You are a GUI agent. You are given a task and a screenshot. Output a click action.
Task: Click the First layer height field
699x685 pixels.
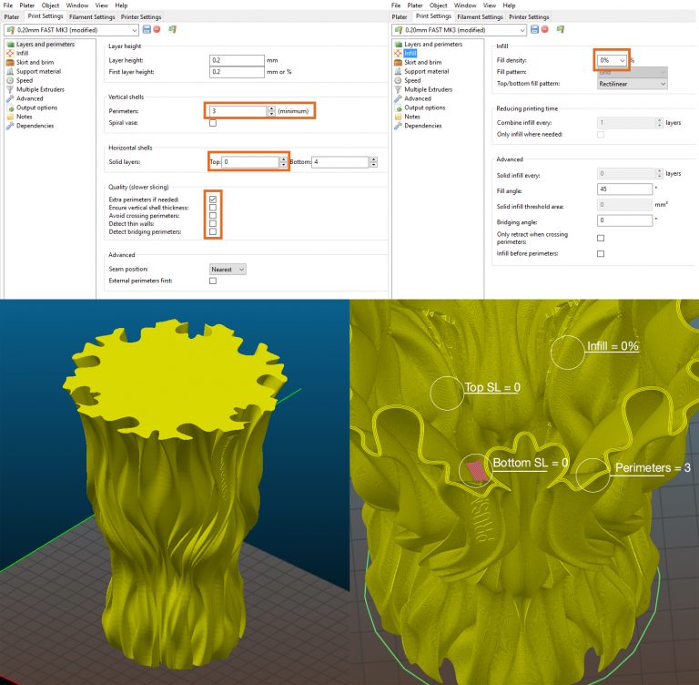click(x=237, y=72)
